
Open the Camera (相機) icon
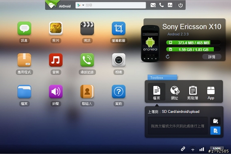point(119,60)
